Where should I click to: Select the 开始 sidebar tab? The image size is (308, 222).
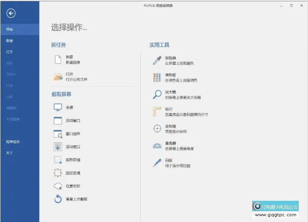(x=20, y=29)
